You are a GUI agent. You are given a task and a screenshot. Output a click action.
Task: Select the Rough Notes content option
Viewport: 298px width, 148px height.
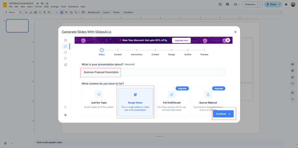tap(135, 102)
